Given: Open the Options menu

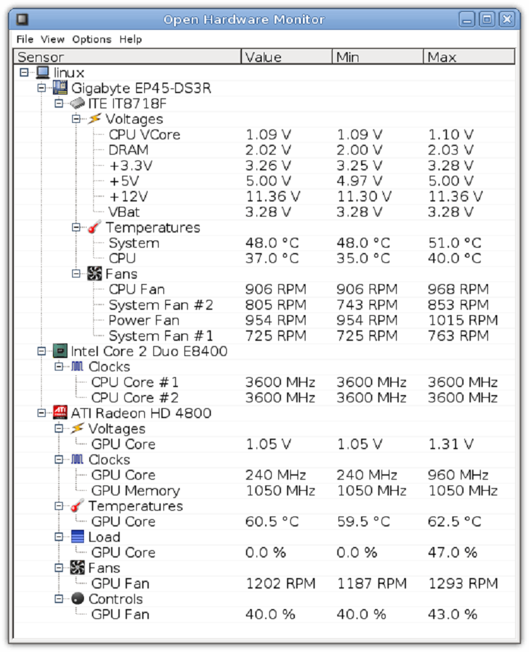Looking at the screenshot, I should coord(91,39).
